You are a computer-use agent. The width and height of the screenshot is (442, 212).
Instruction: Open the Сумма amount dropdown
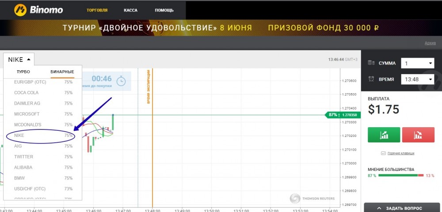pos(418,63)
